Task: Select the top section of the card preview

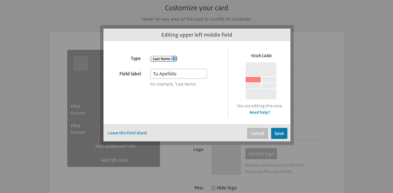Action: click(261, 69)
